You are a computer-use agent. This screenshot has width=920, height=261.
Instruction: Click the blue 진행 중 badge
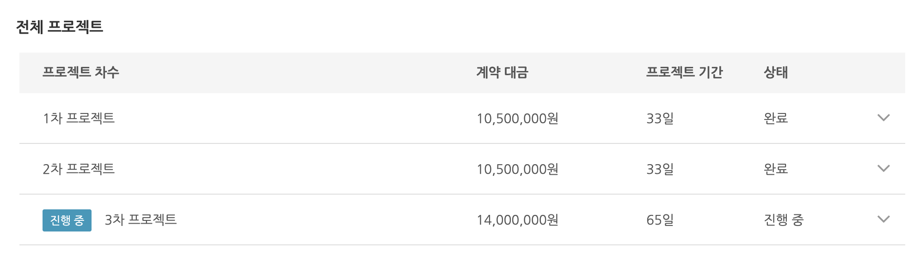67,220
